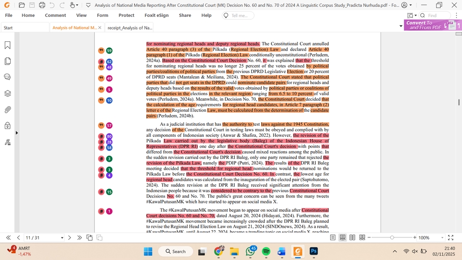Open the Attachments paperclip panel

8,110
